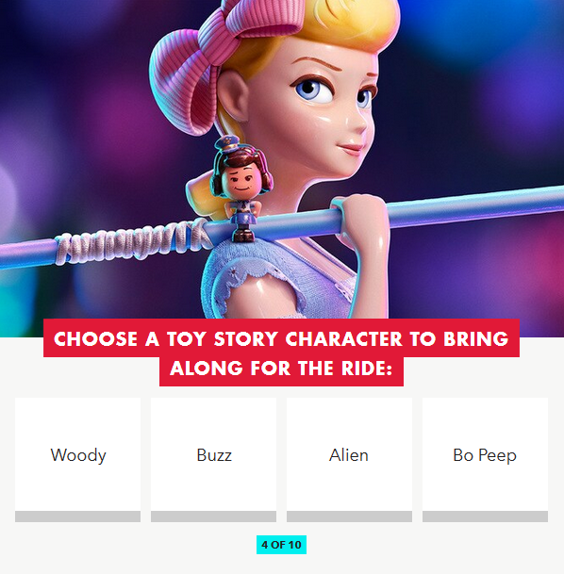Screen dimensions: 564x574
Task: Click the 'Along for the ride:' heading line
Action: (281, 369)
